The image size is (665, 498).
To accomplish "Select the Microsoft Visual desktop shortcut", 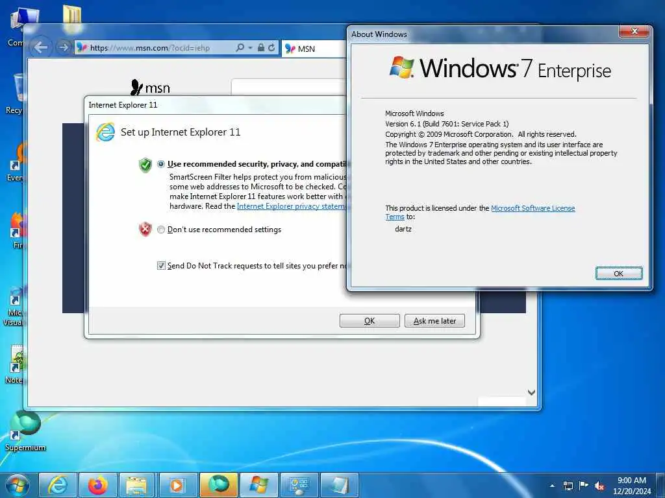I will [x=14, y=306].
